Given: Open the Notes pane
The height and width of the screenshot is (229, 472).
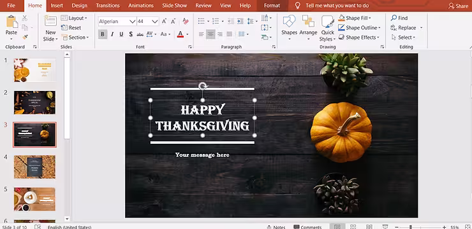Looking at the screenshot, I should [x=276, y=227].
